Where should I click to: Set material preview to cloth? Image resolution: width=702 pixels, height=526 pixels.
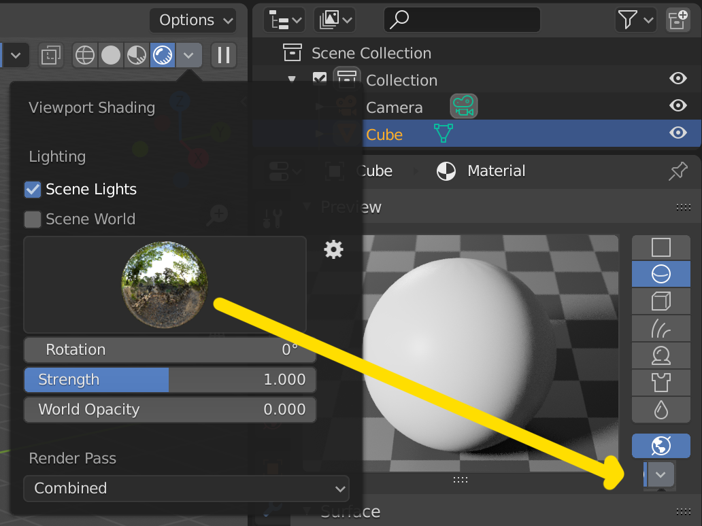[661, 383]
